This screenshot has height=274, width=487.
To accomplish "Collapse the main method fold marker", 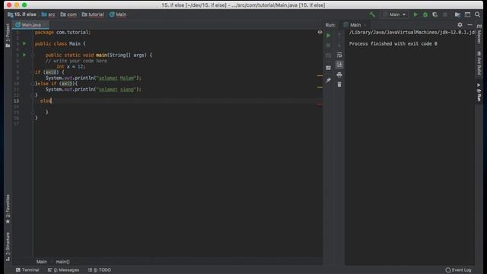I will (33, 56).
